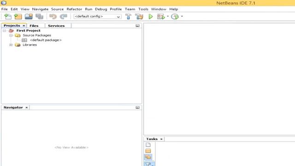The width and height of the screenshot is (295, 166).
Task: Select the default package item
Action: click(46, 40)
